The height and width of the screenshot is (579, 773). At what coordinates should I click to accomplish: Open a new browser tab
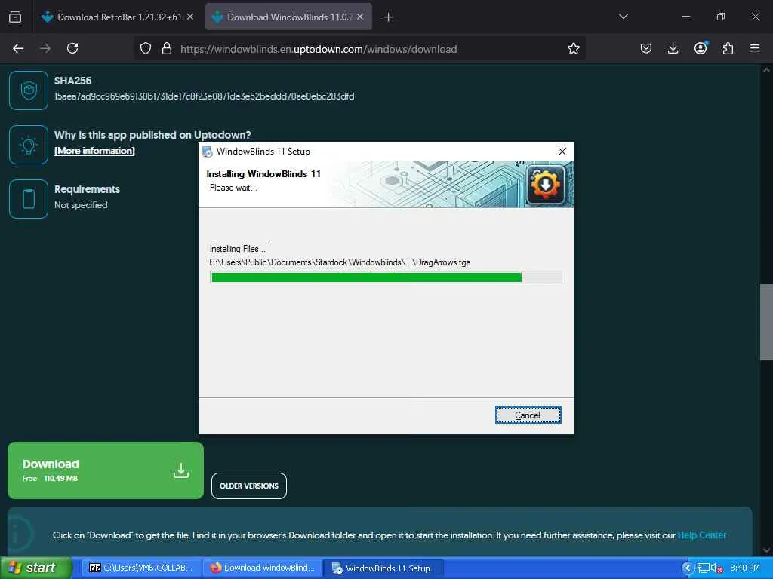tap(388, 17)
